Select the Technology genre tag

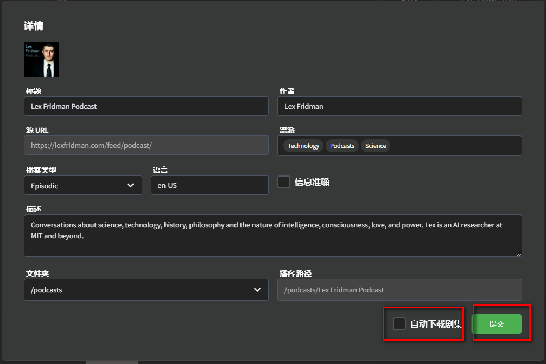303,146
